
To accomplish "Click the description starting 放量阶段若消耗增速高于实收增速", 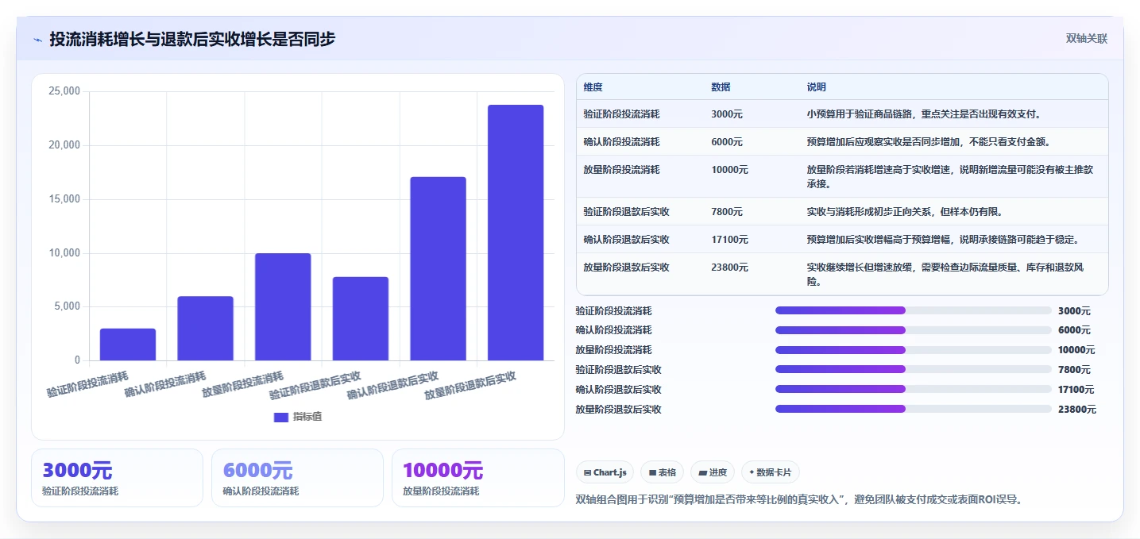I will 949,176.
